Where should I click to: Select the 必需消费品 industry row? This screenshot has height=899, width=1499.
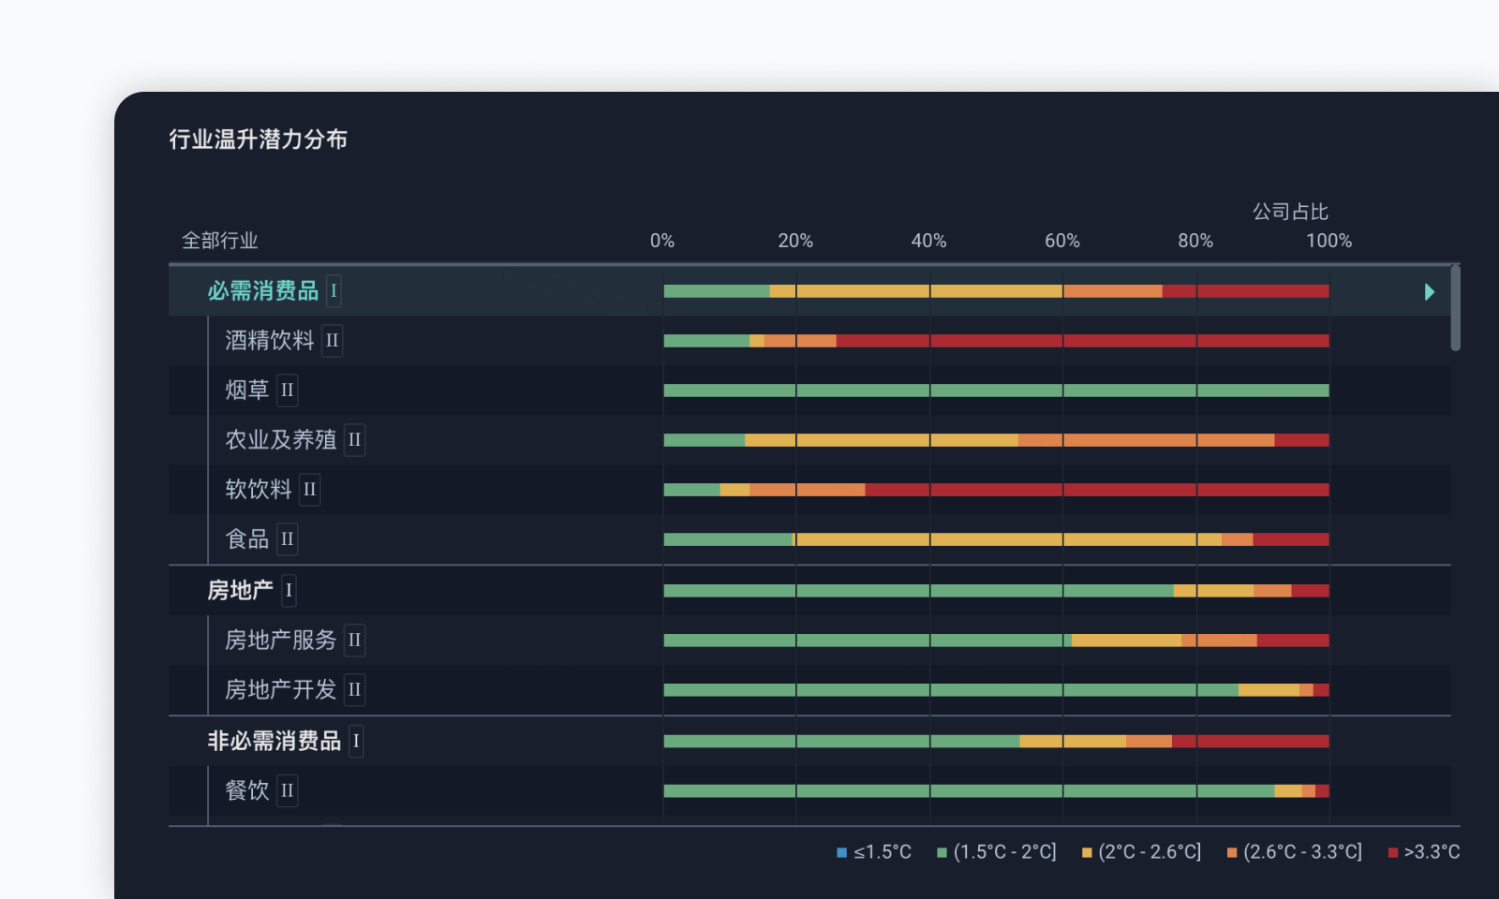pyautogui.click(x=809, y=291)
